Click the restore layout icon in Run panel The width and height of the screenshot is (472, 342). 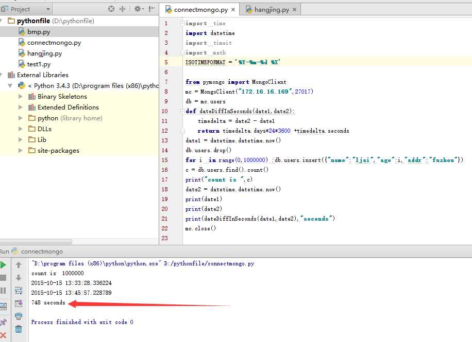pyautogui.click(x=3, y=306)
